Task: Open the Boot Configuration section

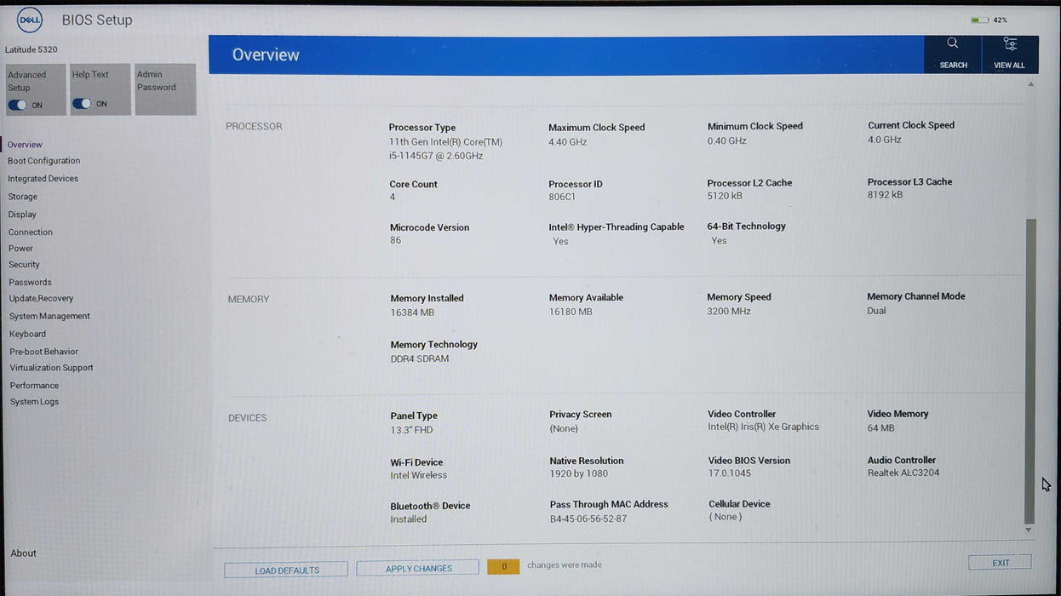Action: point(43,161)
